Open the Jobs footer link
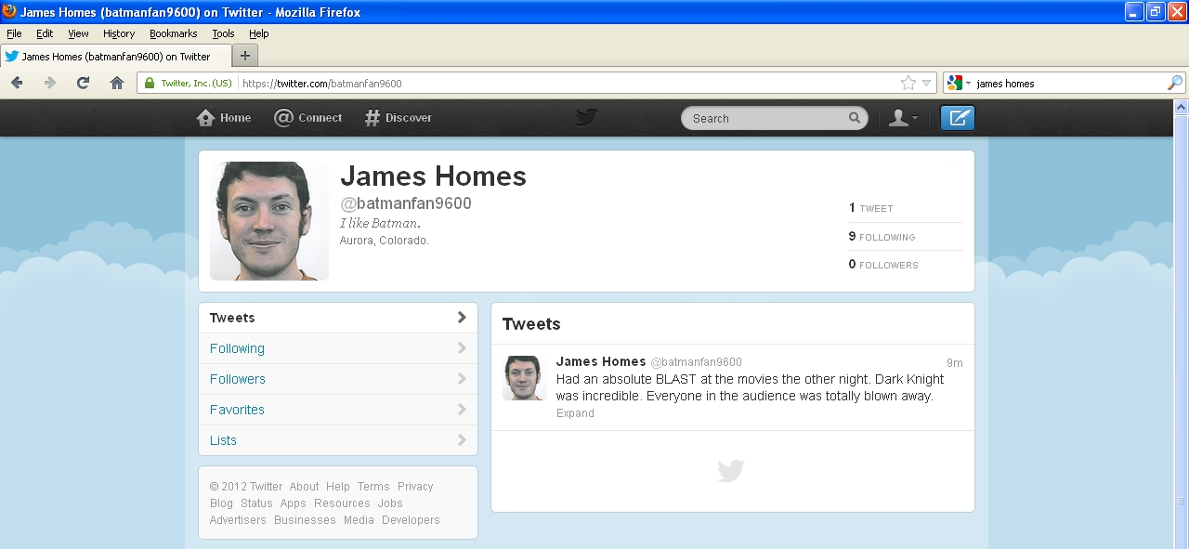 point(390,503)
